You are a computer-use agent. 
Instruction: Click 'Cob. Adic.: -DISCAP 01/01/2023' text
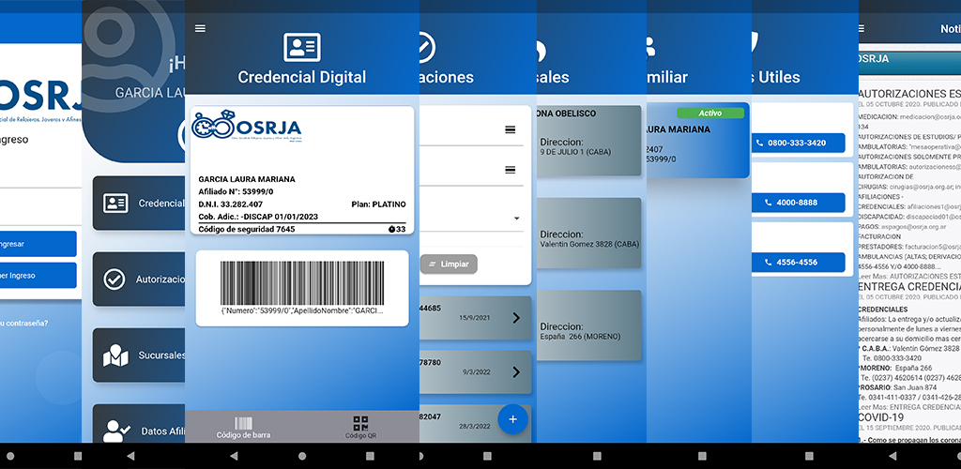click(x=258, y=217)
